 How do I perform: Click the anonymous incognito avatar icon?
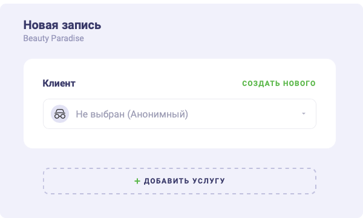click(x=60, y=114)
